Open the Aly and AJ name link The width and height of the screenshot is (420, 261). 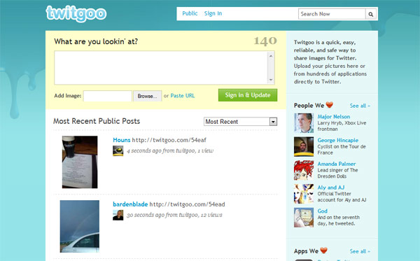331,188
